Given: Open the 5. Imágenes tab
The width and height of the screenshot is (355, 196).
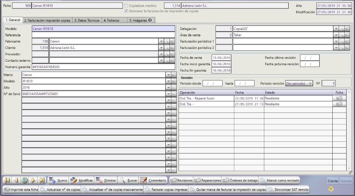Looking at the screenshot, I should tap(141, 20).
